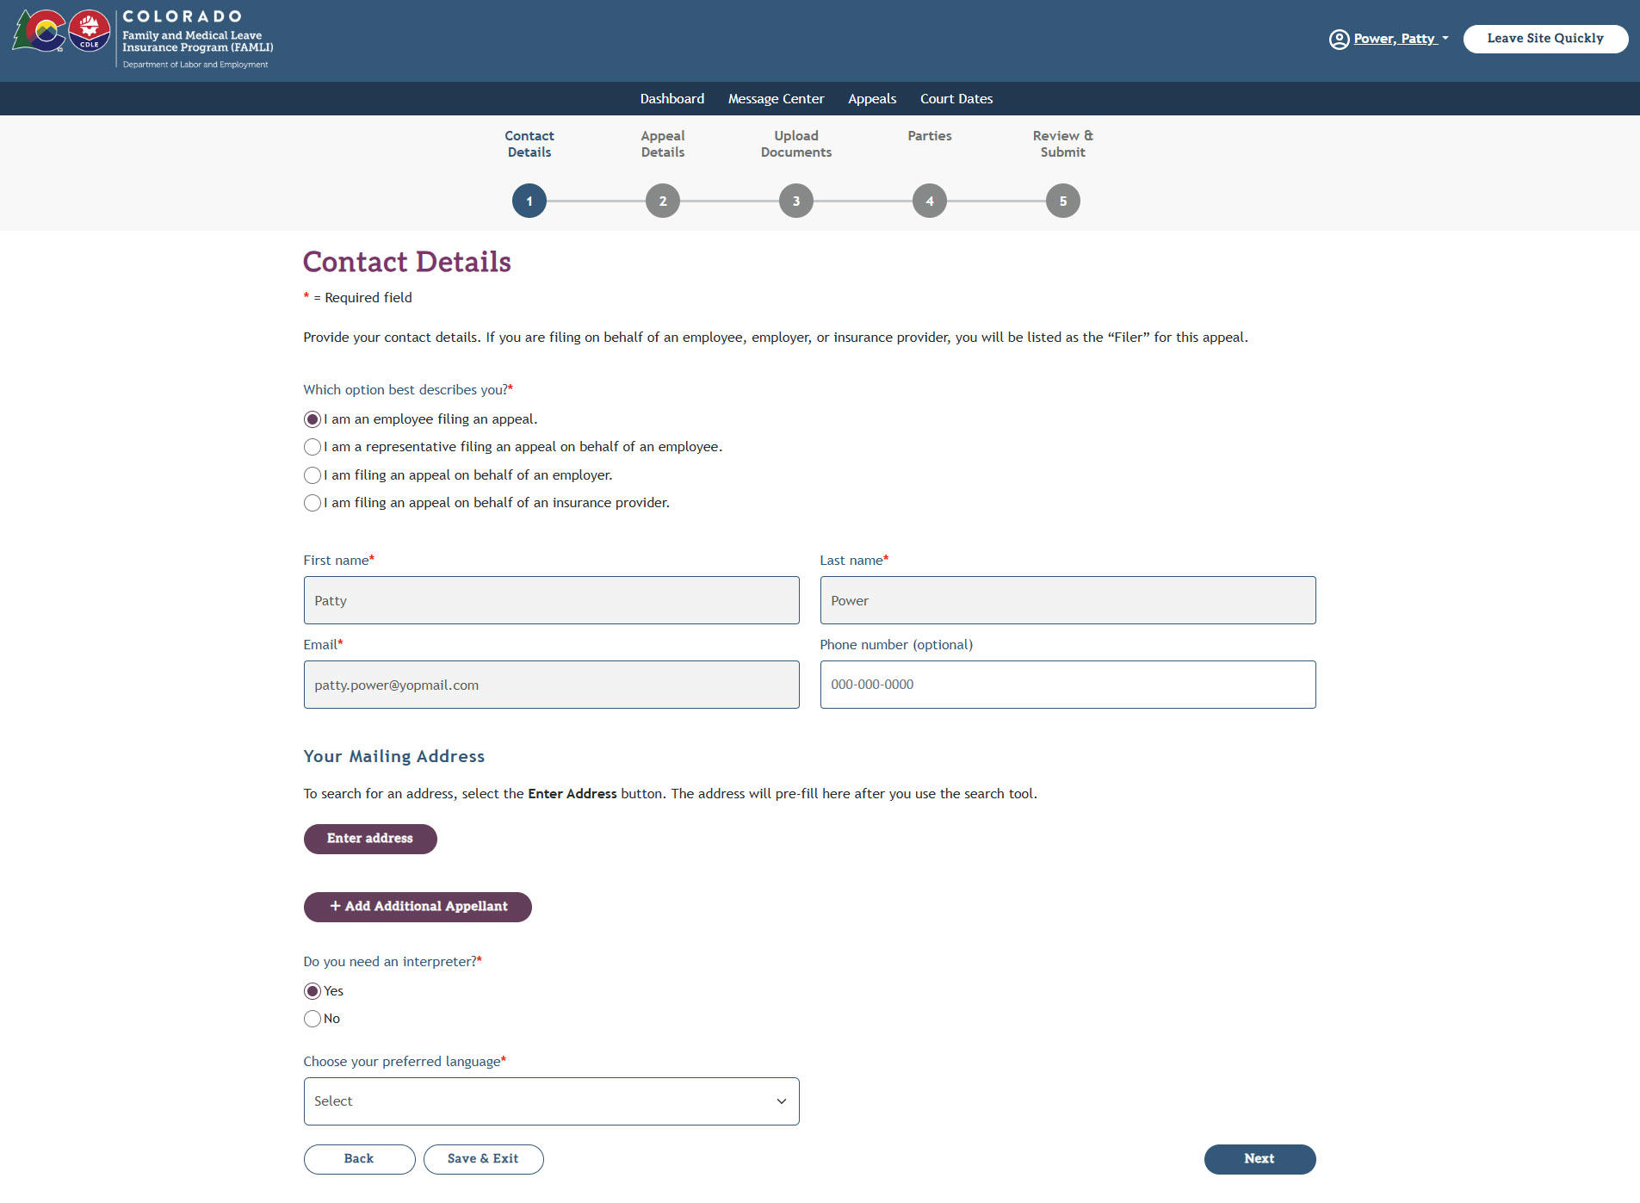
Task: Click the Leave Site Quickly button
Action: (1545, 39)
